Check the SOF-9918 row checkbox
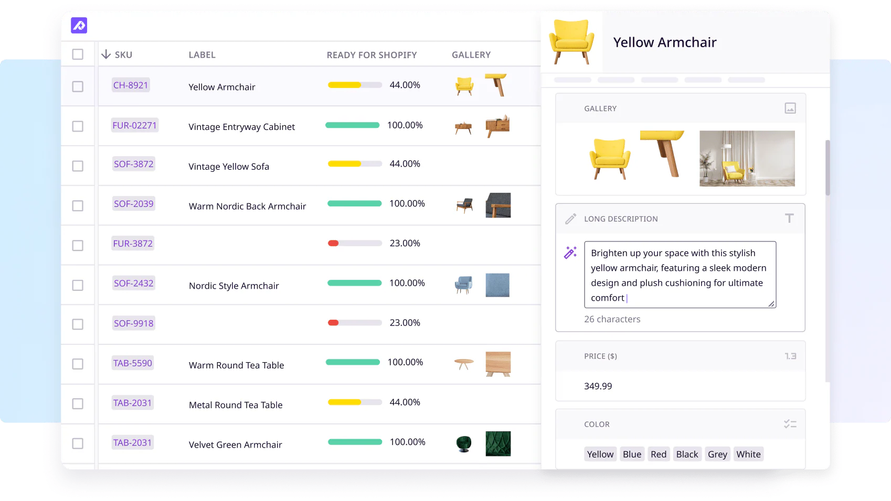The width and height of the screenshot is (891, 501). coord(78,324)
